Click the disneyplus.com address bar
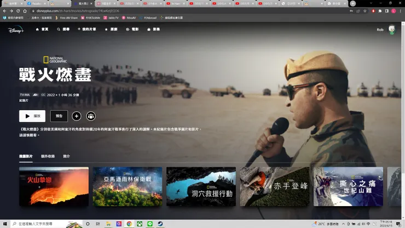The height and width of the screenshot is (228, 405). click(190, 11)
